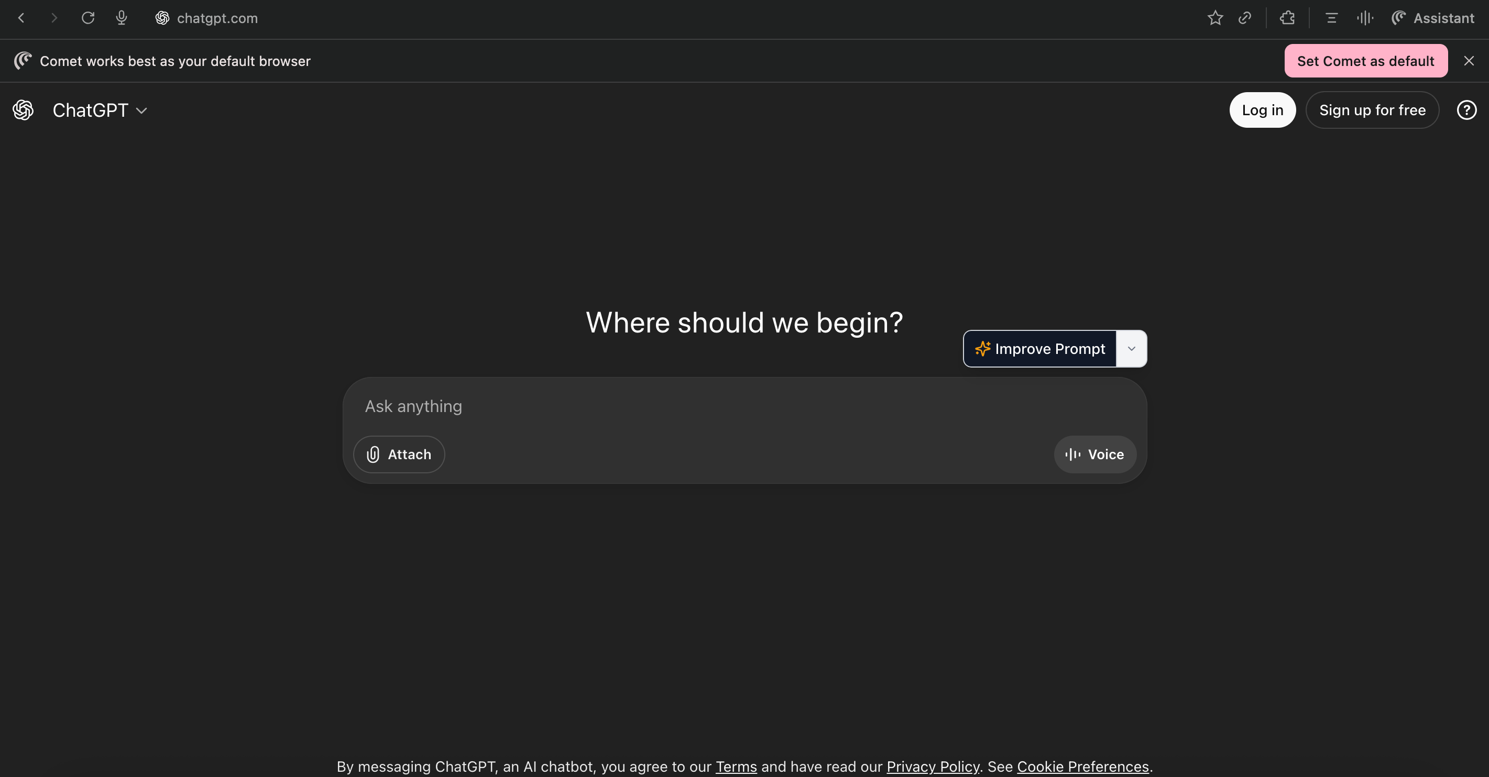Click Sign up for free
This screenshot has width=1489, height=777.
tap(1372, 110)
